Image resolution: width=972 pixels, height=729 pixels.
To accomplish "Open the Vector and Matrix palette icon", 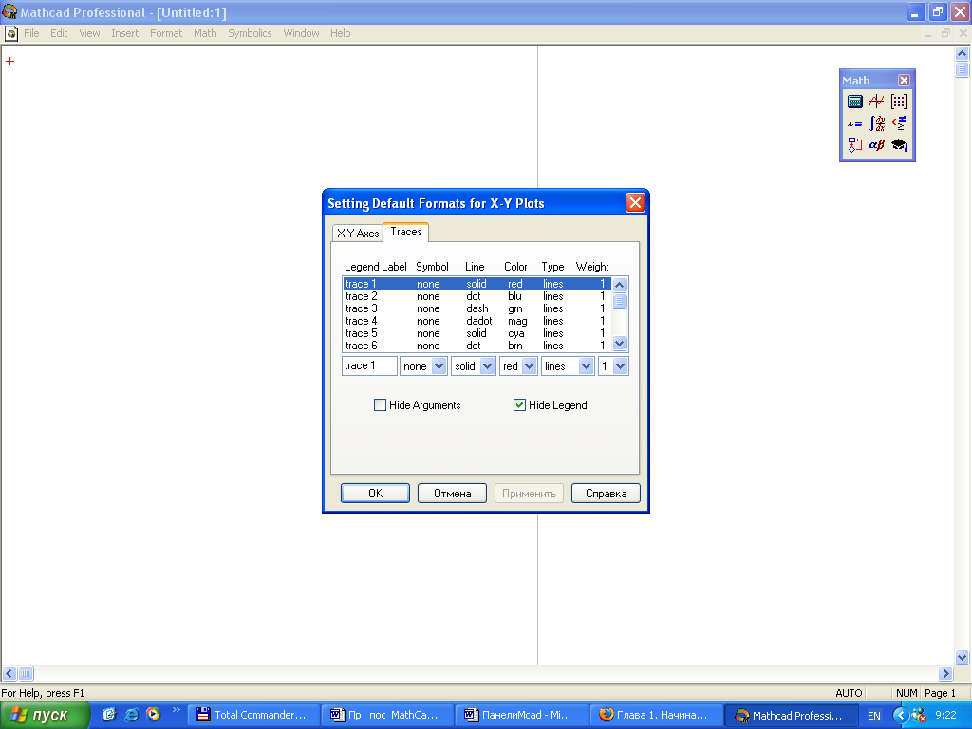I will tap(899, 102).
